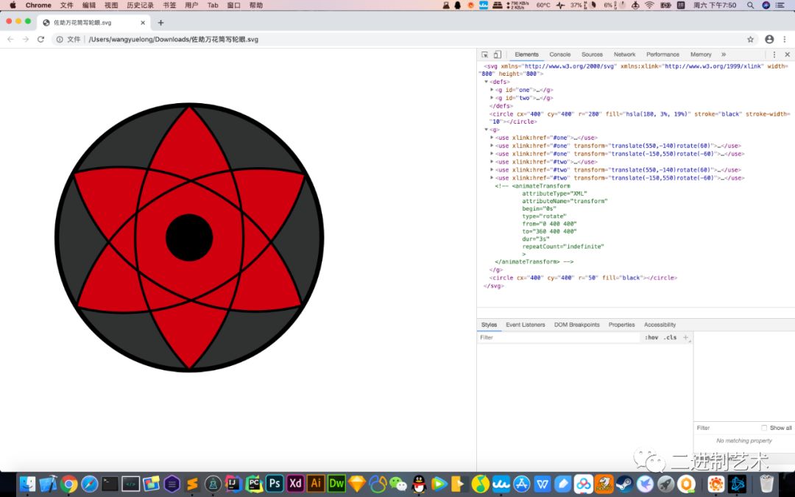Click the computed properties Filter field

727,428
